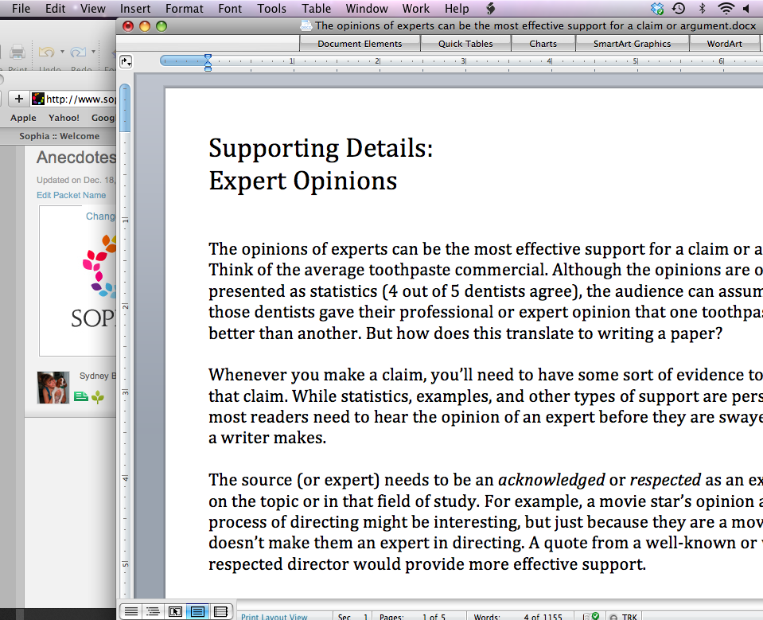Screen dimensions: 763x620
Task: Click the Safari address field URL
Action: 81,99
